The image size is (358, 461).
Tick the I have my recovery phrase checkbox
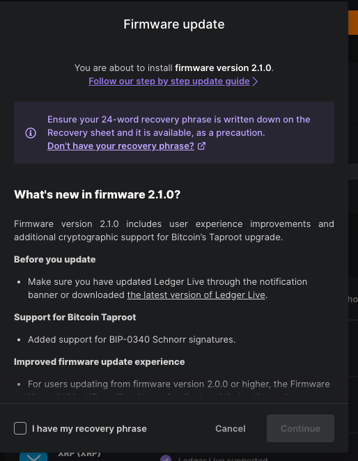(20, 428)
